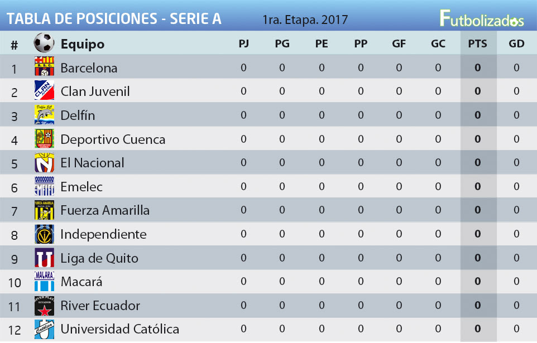Click the PJ column header
This screenshot has width=537, height=343.
[243, 44]
